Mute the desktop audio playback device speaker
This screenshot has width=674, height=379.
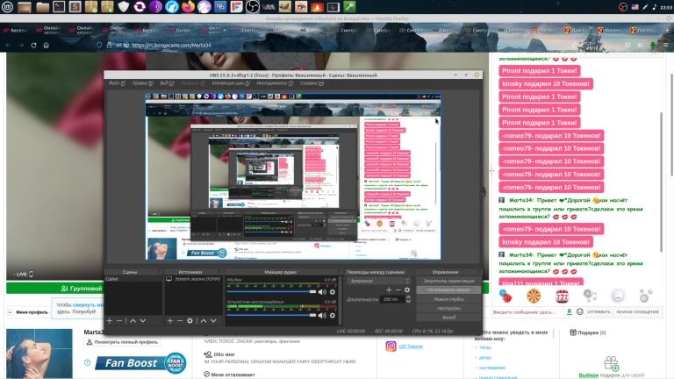pos(322,315)
